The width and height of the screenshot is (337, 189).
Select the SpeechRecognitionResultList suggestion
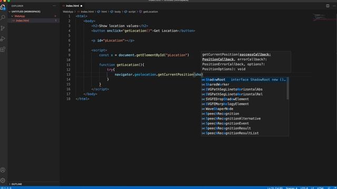pyautogui.click(x=244, y=133)
